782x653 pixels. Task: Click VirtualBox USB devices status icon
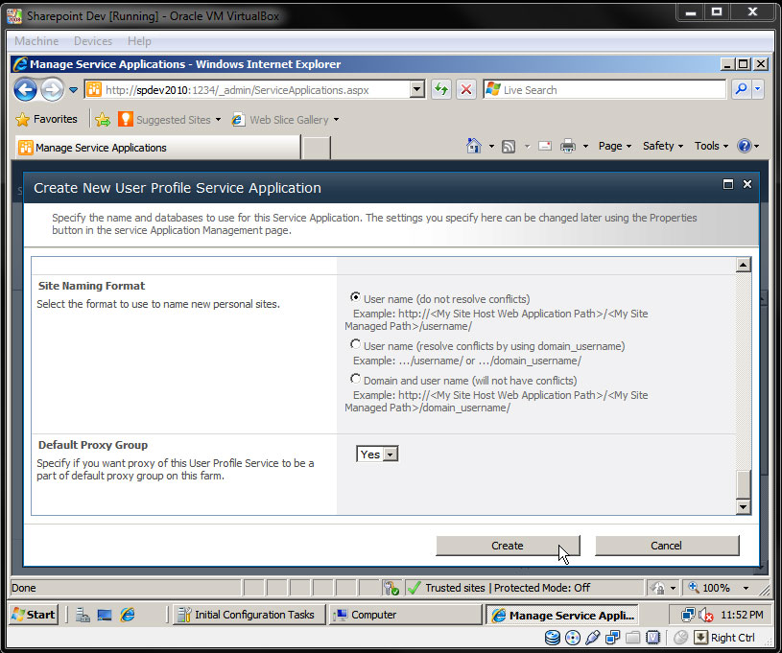pyautogui.click(x=592, y=638)
